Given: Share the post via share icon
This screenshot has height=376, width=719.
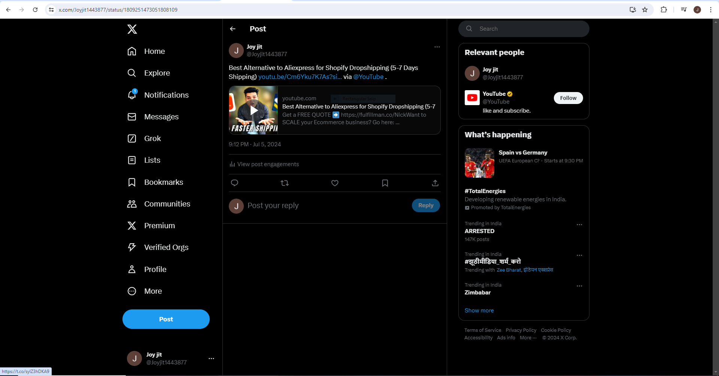Looking at the screenshot, I should click(435, 183).
